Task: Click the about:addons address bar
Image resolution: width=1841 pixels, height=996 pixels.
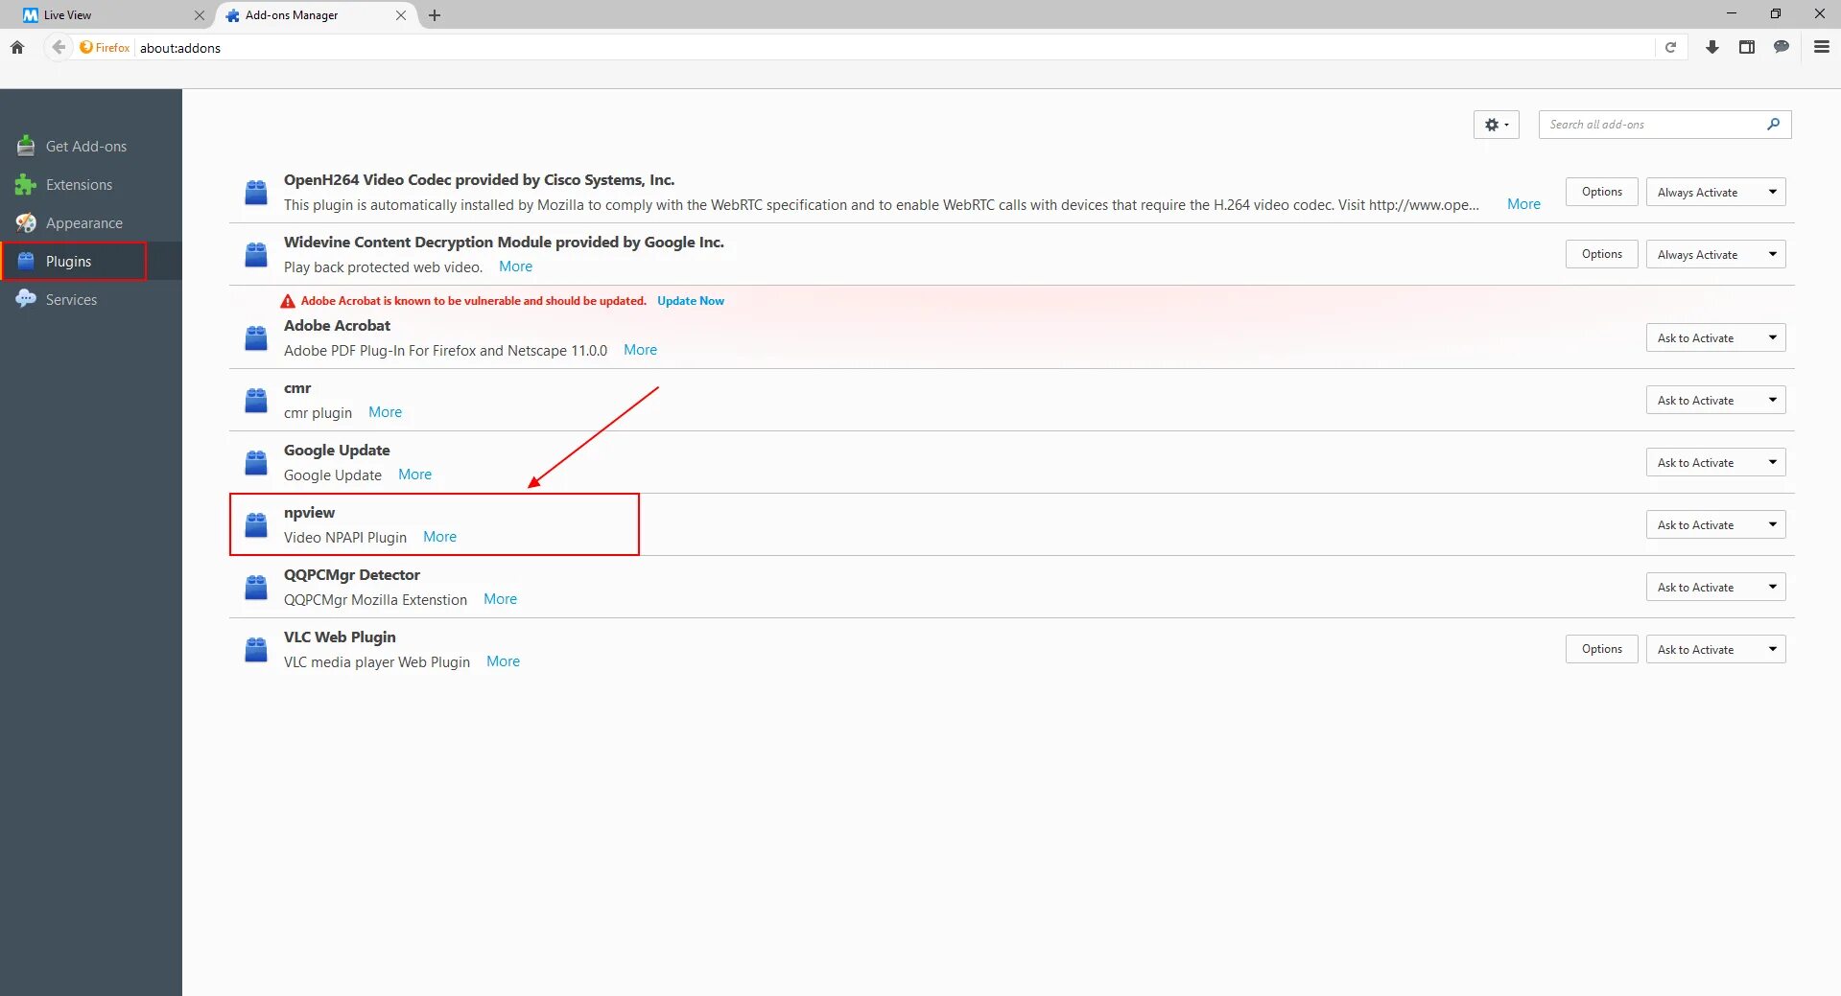Action: (892, 48)
